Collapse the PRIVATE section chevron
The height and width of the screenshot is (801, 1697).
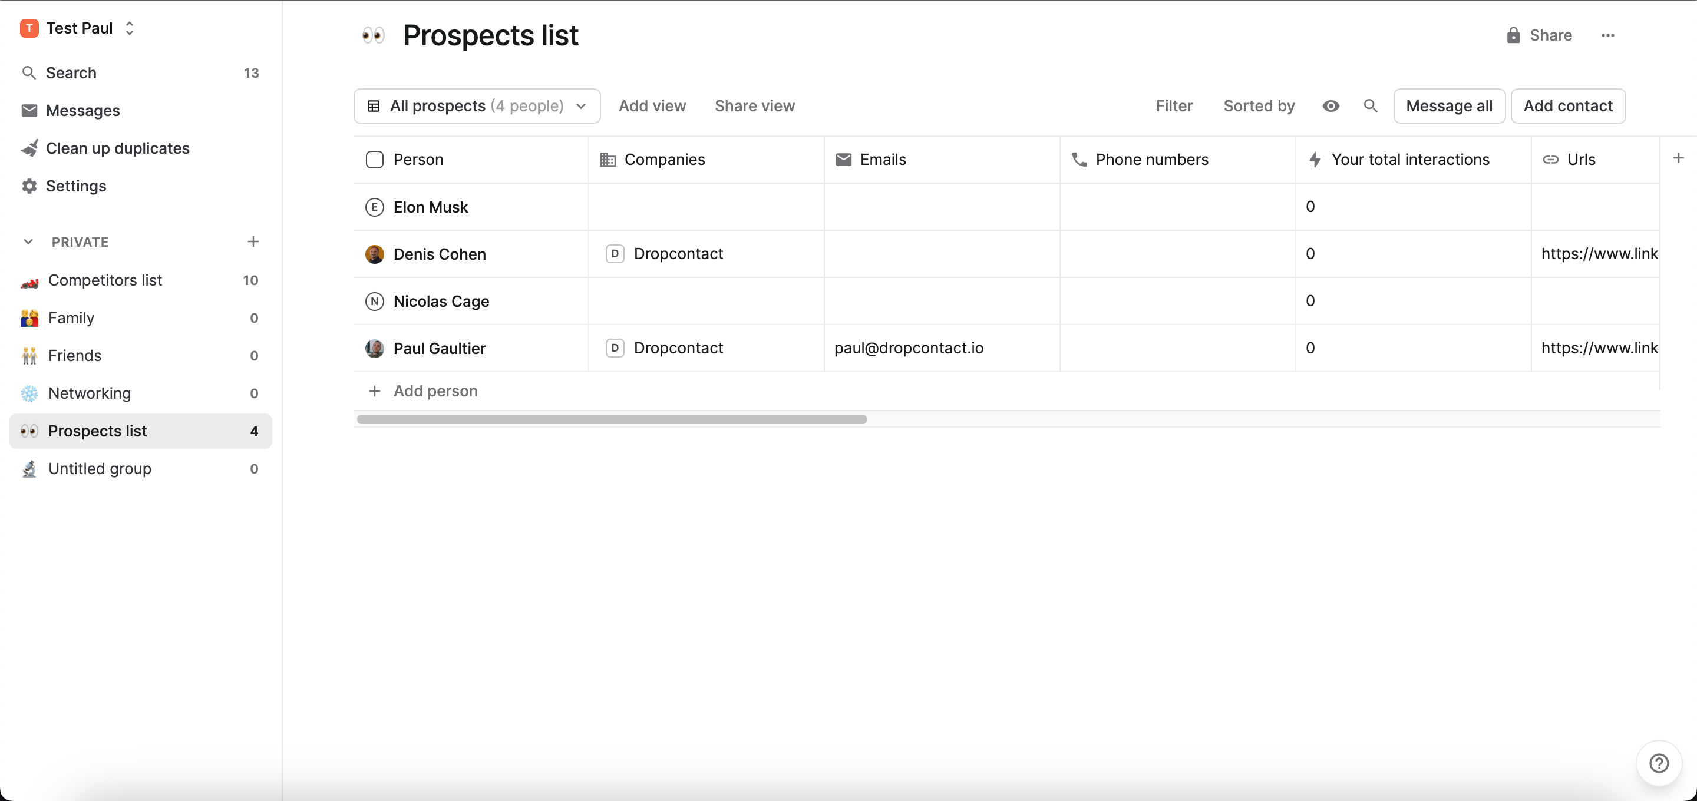coord(28,241)
